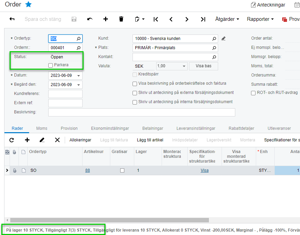Click the back arrow in the toolbar
The height and width of the screenshot is (235, 300).
[x=12, y=19]
